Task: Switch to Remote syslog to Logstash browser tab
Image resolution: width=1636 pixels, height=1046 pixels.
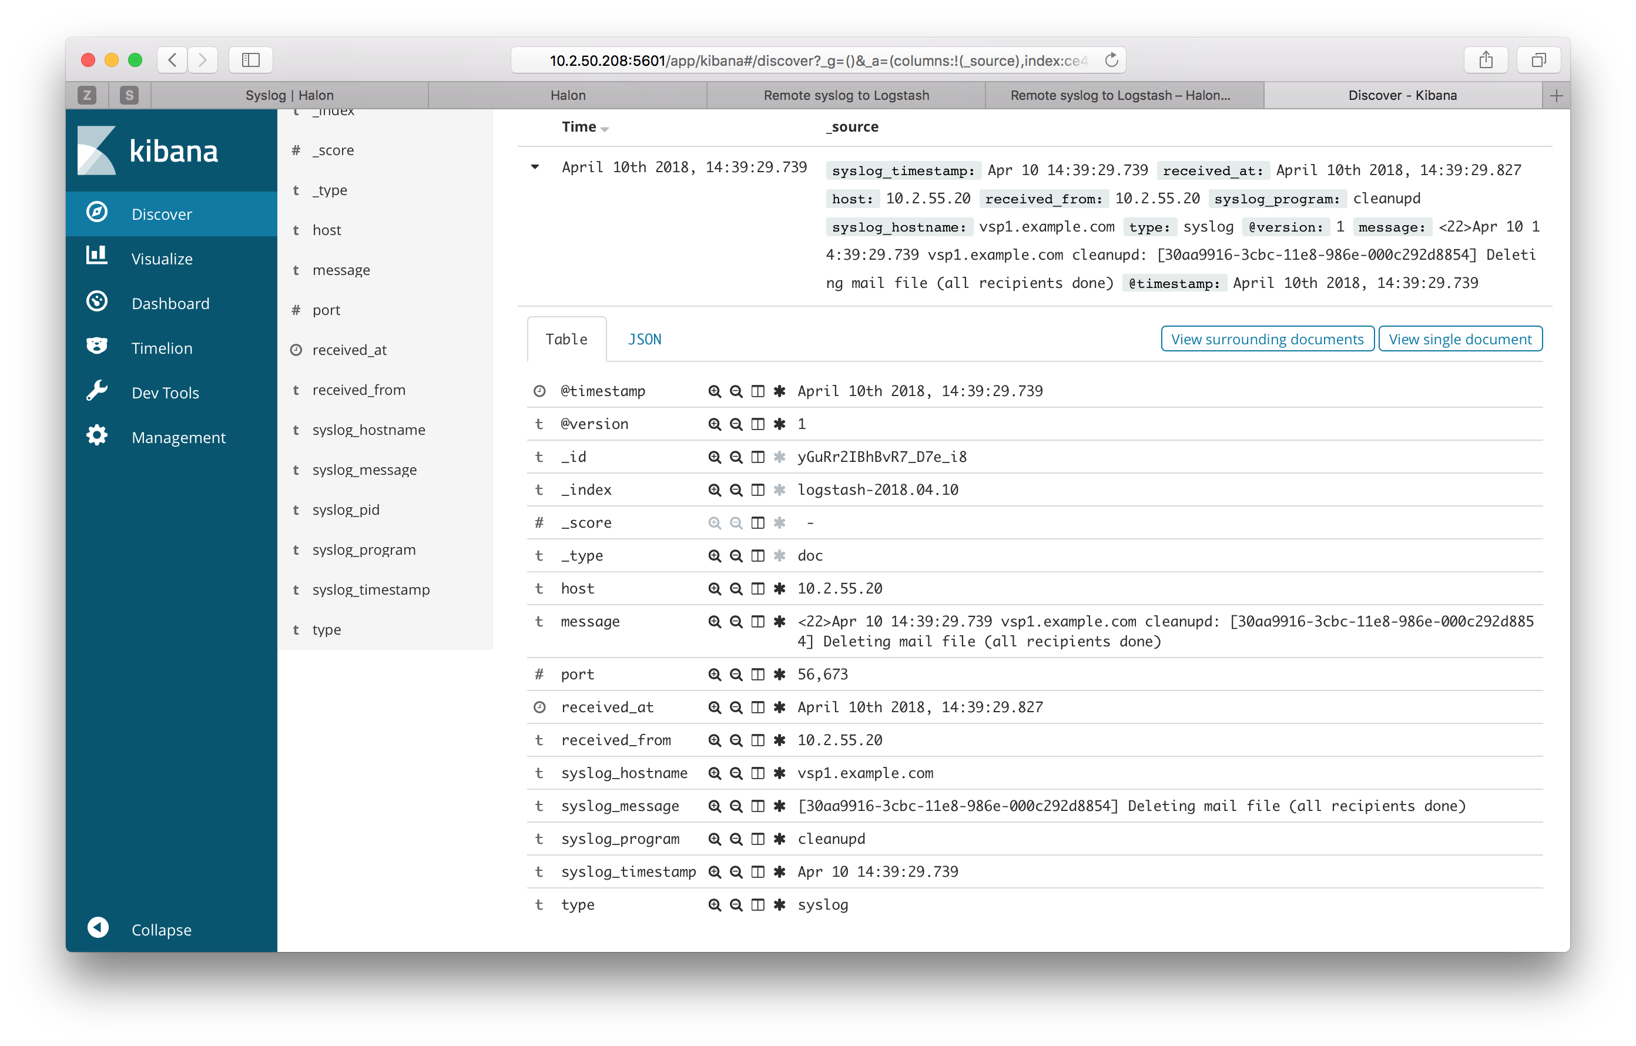Action: [x=846, y=95]
